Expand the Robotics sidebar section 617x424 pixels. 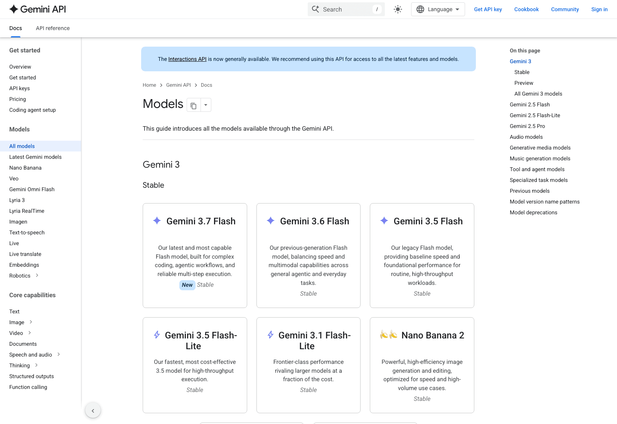pos(37,275)
